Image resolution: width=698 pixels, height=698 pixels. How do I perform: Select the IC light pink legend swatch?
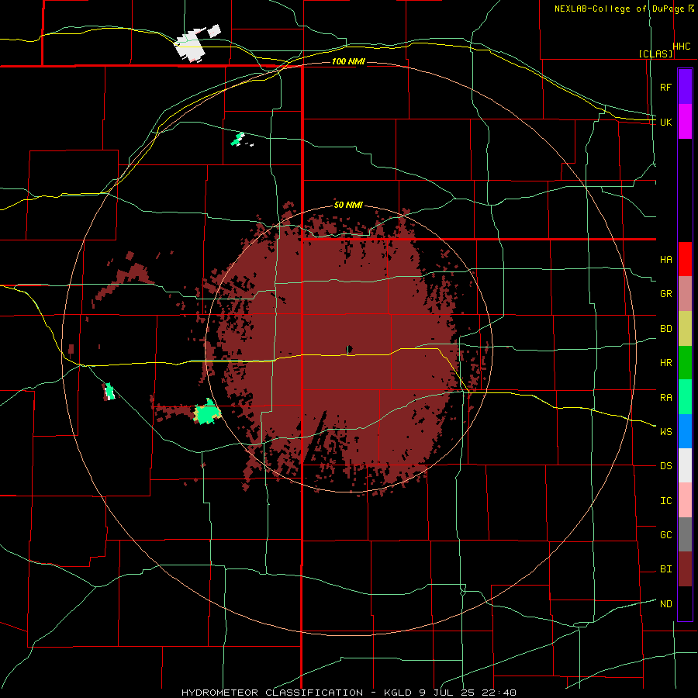(x=685, y=500)
